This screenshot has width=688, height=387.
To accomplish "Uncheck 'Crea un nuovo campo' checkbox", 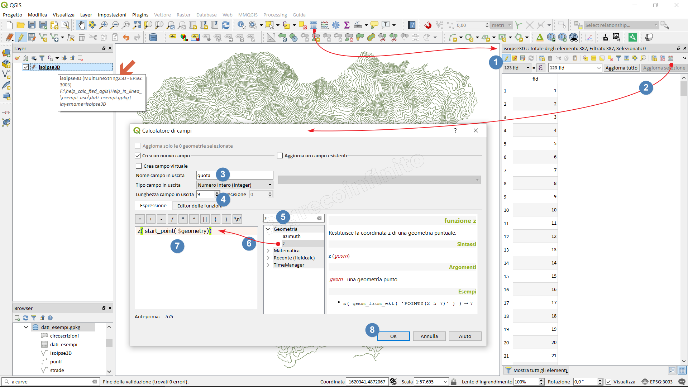I will pos(138,156).
